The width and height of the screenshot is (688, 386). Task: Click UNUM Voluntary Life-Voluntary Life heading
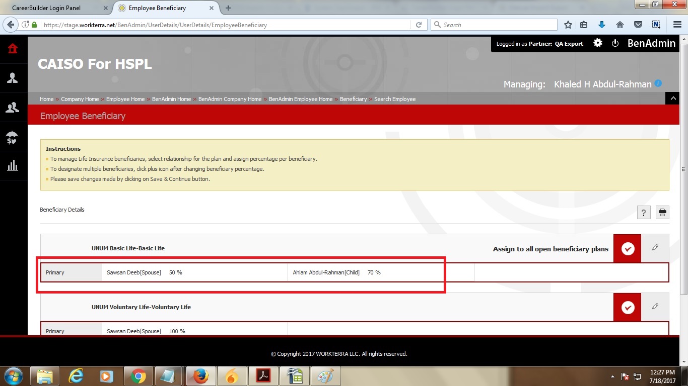(x=141, y=307)
